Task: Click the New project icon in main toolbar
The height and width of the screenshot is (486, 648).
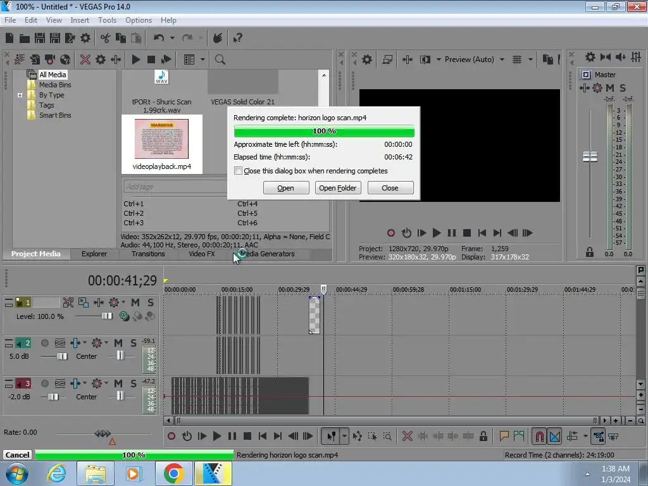Action: pyautogui.click(x=9, y=38)
